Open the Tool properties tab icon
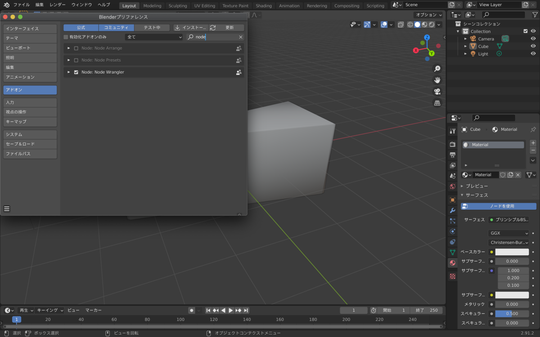The image size is (540, 337). [453, 131]
